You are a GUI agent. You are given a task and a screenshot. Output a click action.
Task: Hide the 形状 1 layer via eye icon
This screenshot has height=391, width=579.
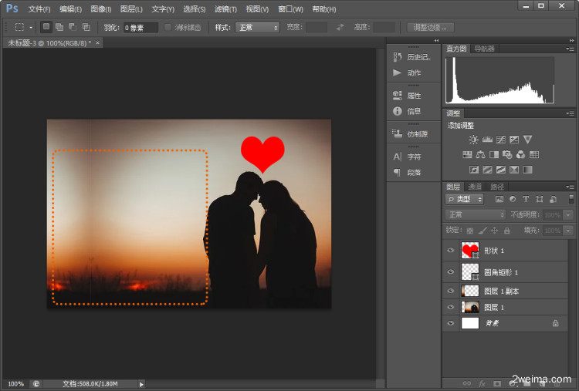451,250
